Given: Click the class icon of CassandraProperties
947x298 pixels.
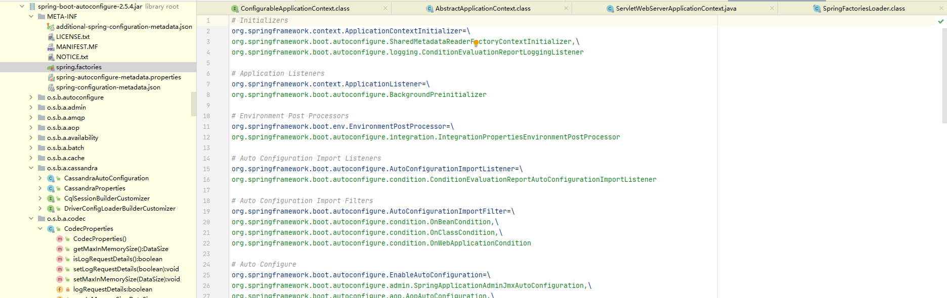Looking at the screenshot, I should pyautogui.click(x=51, y=188).
